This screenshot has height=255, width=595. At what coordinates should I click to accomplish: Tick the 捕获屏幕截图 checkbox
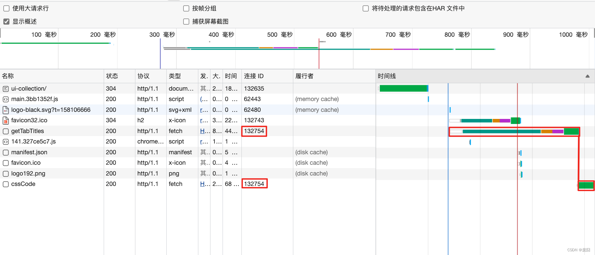point(186,22)
